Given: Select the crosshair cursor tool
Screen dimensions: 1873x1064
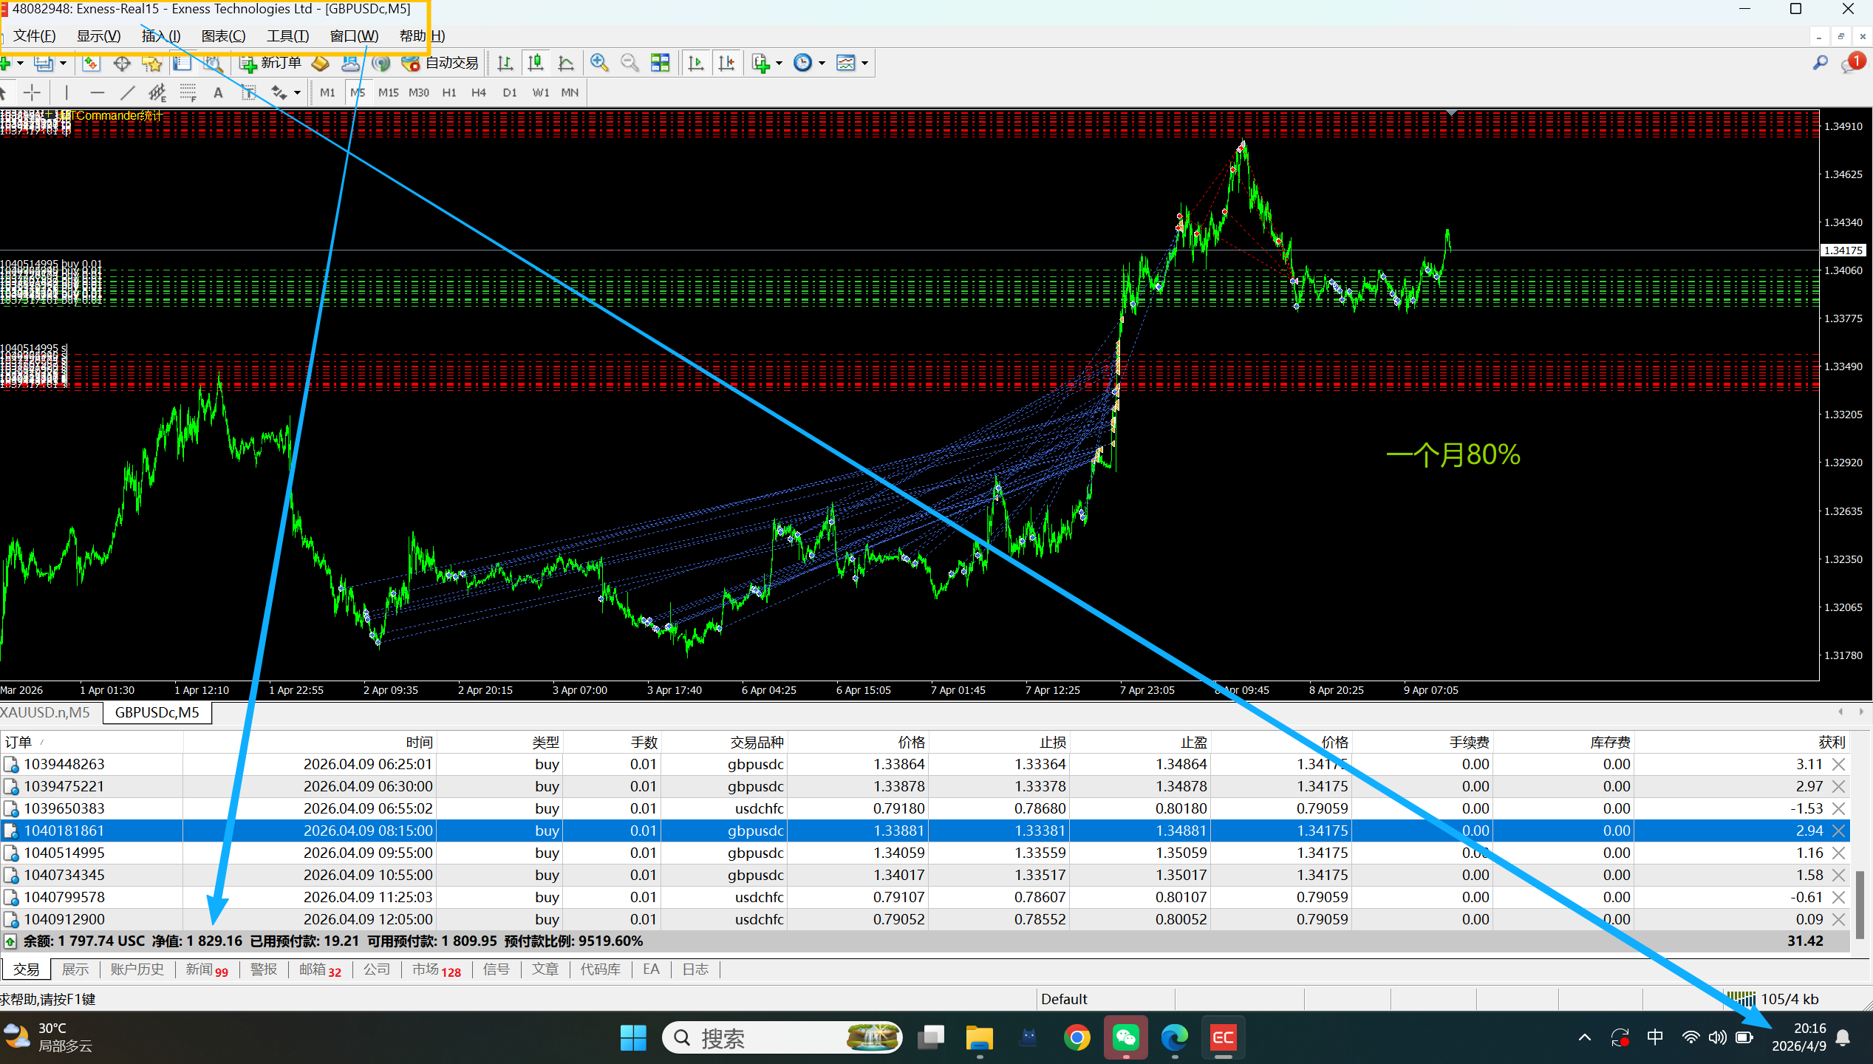Looking at the screenshot, I should pos(32,93).
